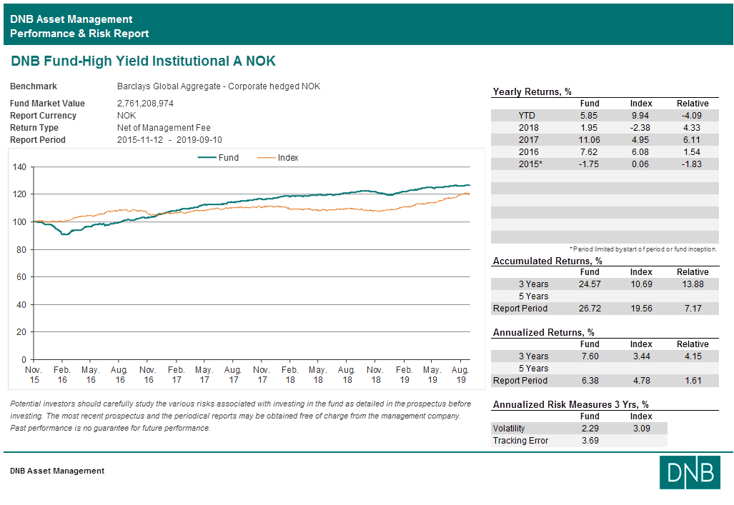Screen dimensions: 734x505
Task: Select YTD index return "9.94"
Action: [x=640, y=116]
